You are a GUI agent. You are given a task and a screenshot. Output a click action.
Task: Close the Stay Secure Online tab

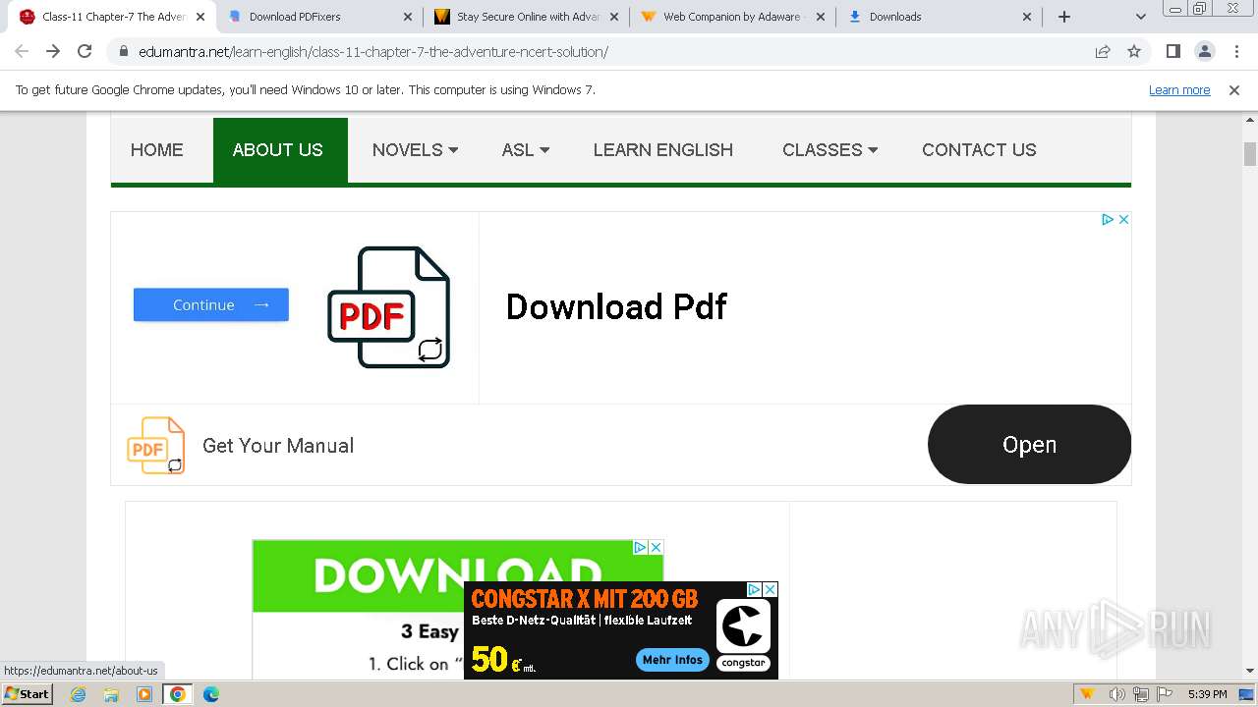[614, 17]
